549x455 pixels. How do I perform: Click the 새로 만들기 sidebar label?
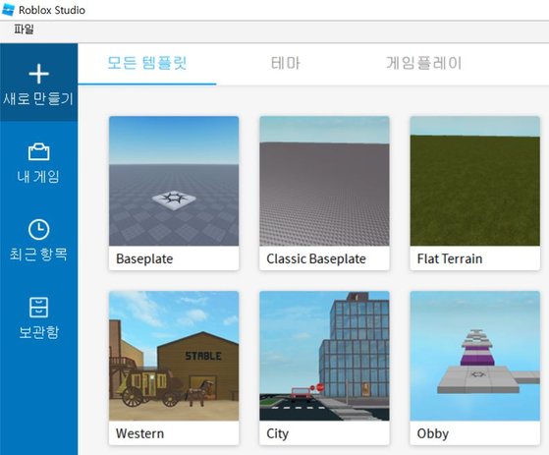point(38,99)
